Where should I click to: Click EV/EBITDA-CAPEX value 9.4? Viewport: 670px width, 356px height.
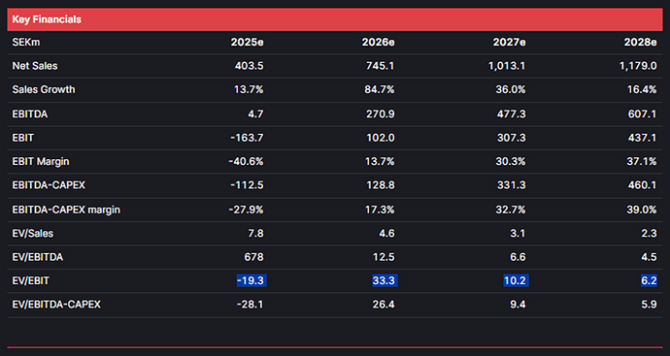[x=519, y=305]
